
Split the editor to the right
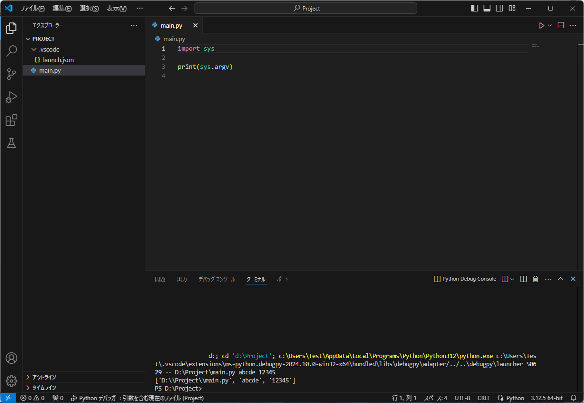(561, 25)
